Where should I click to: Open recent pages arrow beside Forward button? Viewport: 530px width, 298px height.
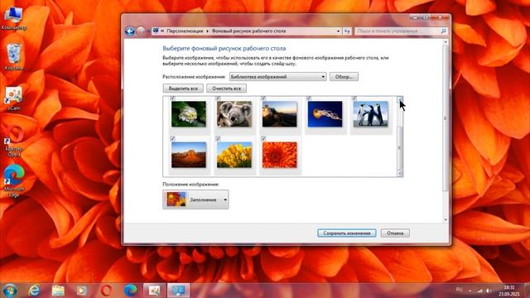[x=148, y=31]
